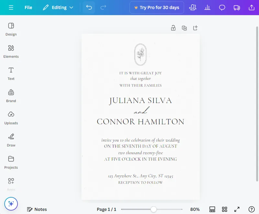The image size is (259, 214).
Task: Open the comments panel
Action: point(222,7)
